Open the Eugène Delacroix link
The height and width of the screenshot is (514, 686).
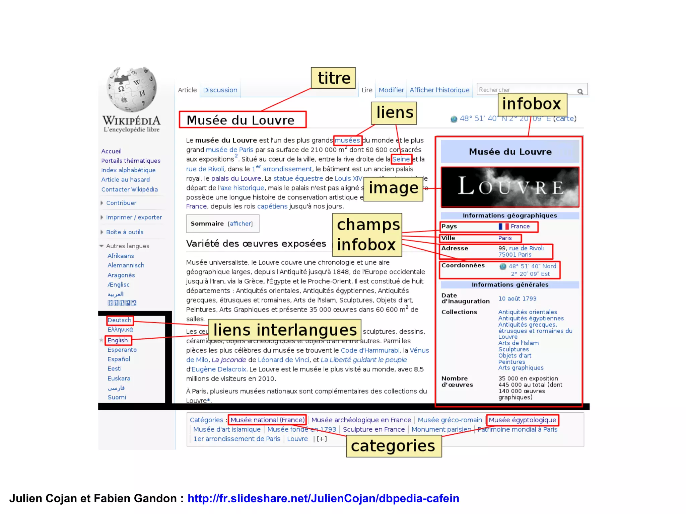point(219,369)
